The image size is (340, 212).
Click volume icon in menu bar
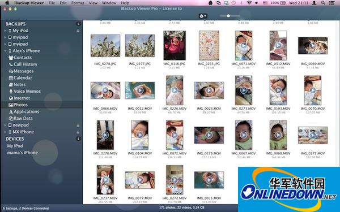(x=257, y=3)
